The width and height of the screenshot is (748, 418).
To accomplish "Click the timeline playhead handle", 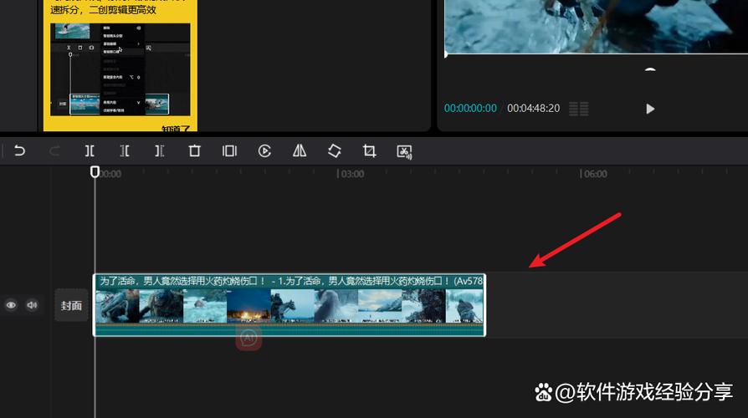I will coord(95,171).
